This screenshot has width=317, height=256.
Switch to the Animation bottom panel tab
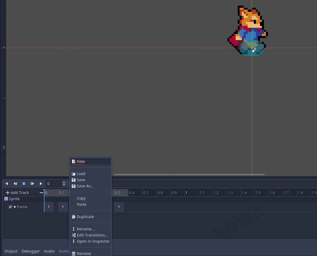tap(64, 251)
